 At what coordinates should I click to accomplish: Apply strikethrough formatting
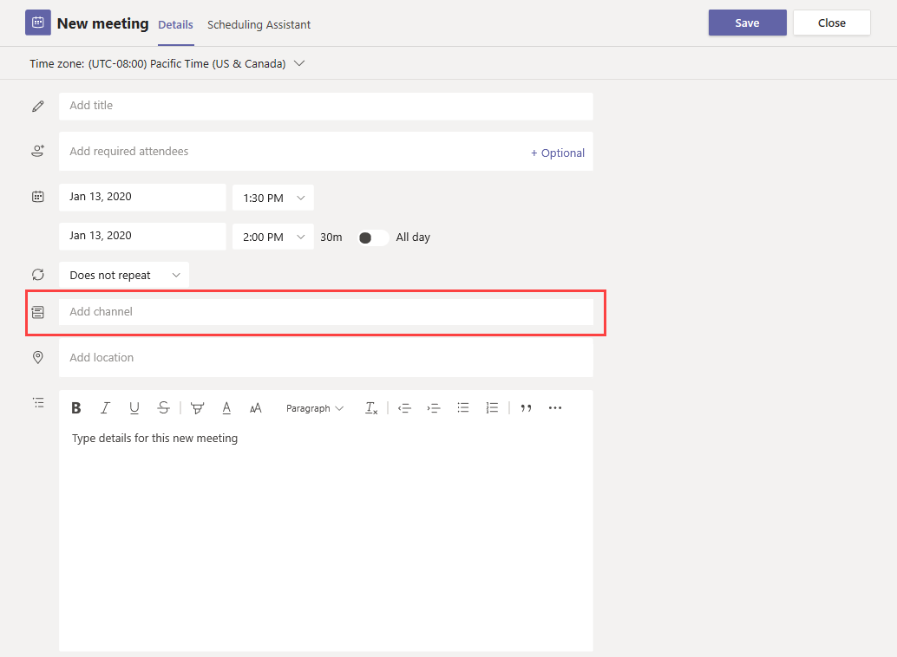point(163,407)
